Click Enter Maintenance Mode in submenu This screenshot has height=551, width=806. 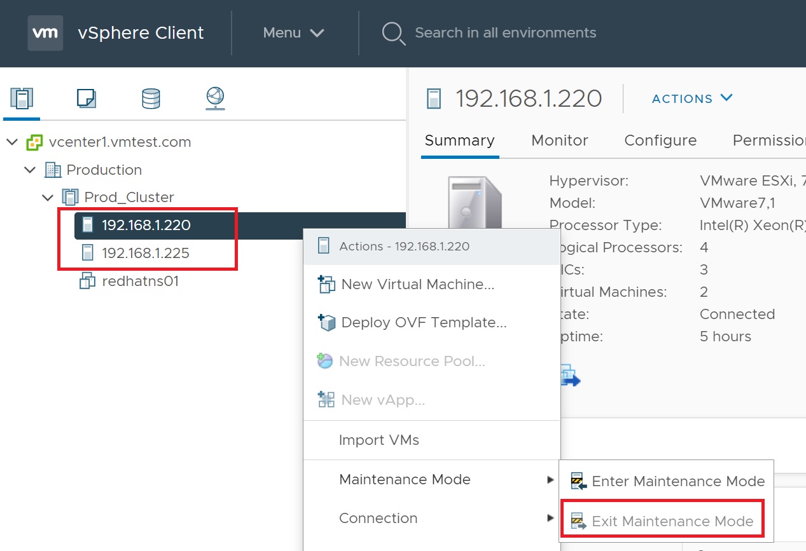coord(677,481)
